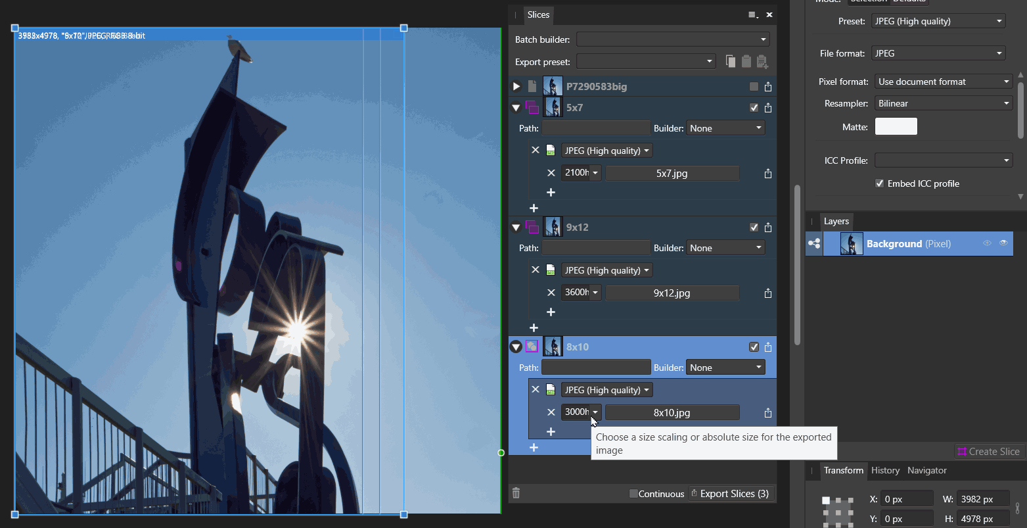Click the Create Slice button
The width and height of the screenshot is (1027, 528).
click(x=988, y=452)
